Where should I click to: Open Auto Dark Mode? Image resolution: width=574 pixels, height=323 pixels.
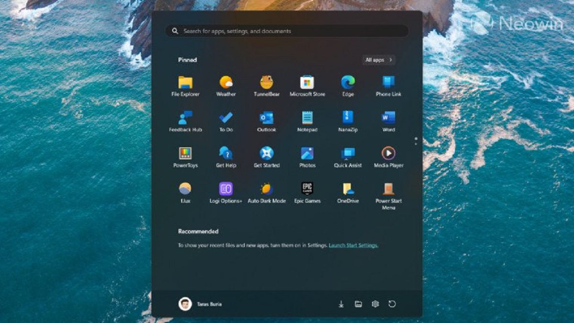[266, 193]
